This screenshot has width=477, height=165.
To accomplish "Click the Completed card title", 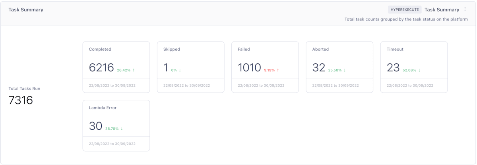I will point(100,49).
